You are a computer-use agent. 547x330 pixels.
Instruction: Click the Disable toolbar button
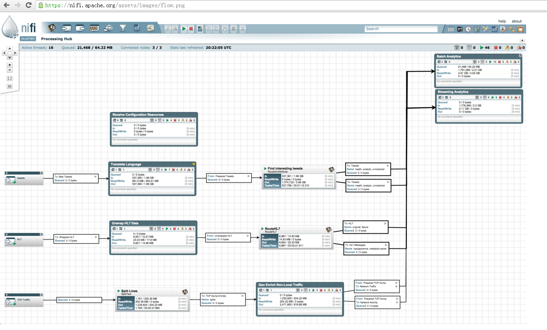point(175,29)
